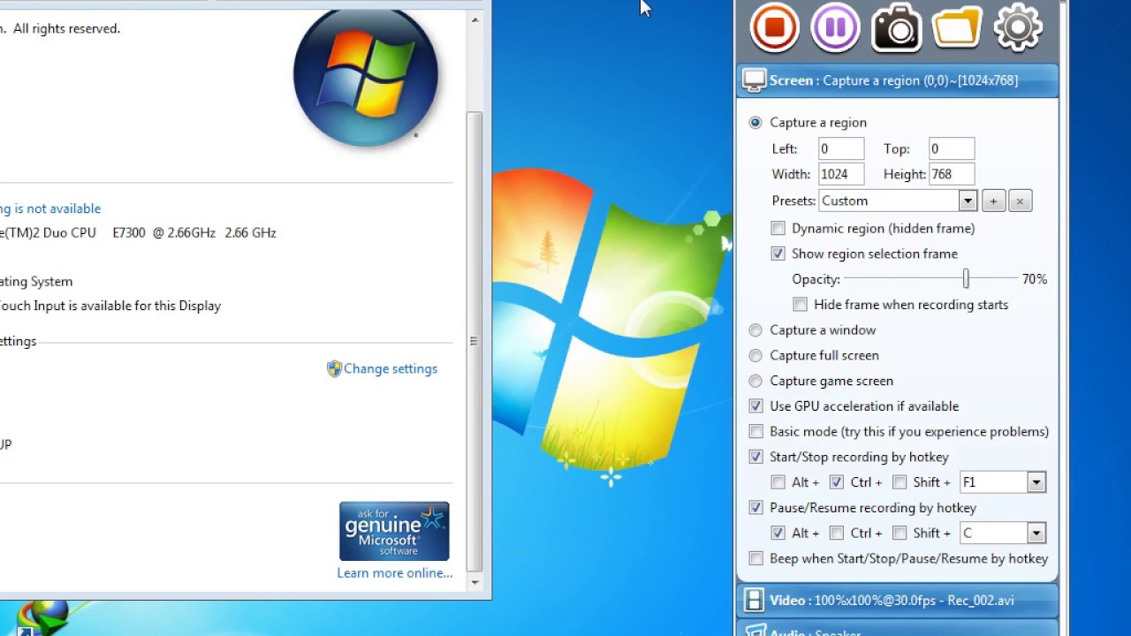Open Internet Download Manager taskbar icon
Image resolution: width=1131 pixels, height=636 pixels.
tap(42, 616)
